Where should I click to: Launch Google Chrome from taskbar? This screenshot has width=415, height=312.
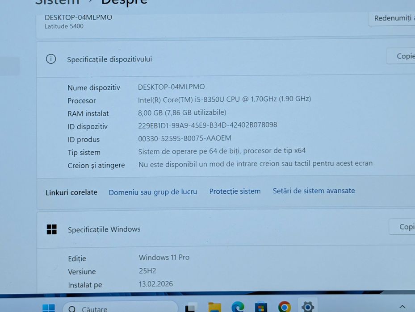(284, 307)
